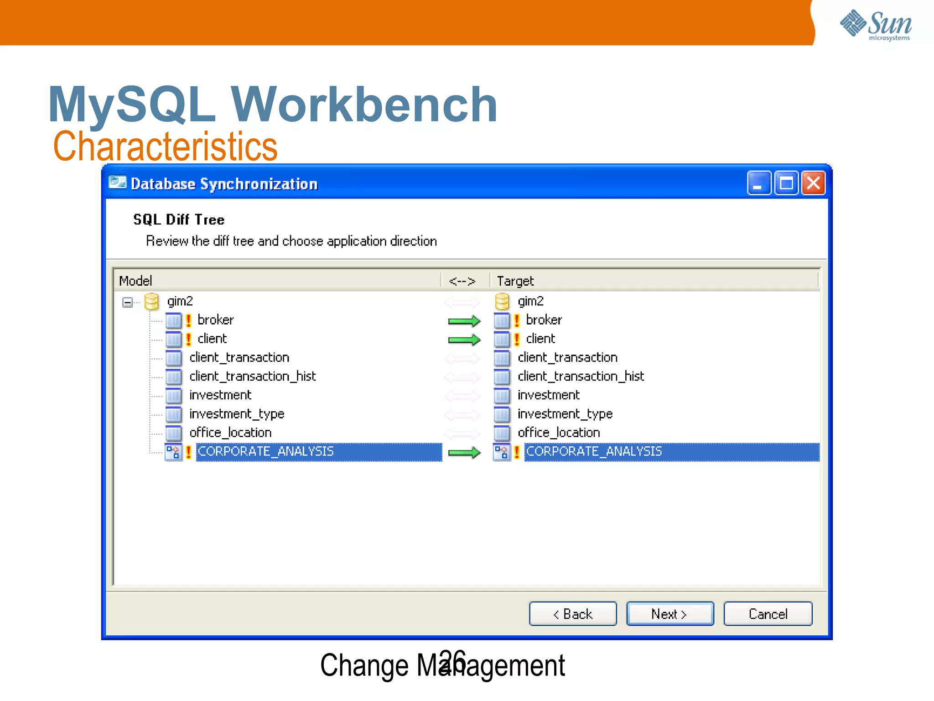
Task: Click office_location table icon in Target column
Action: click(x=502, y=433)
